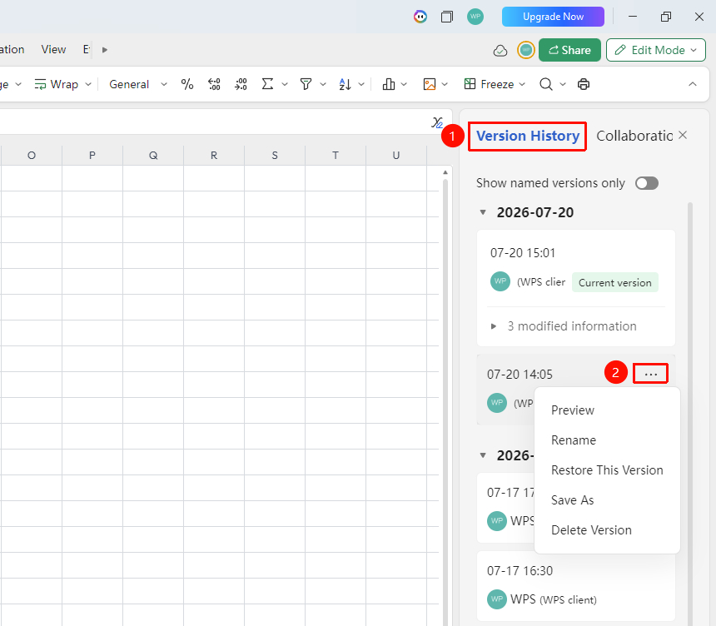Switch to the Collaboration tab
The image size is (716, 626).
click(x=634, y=136)
